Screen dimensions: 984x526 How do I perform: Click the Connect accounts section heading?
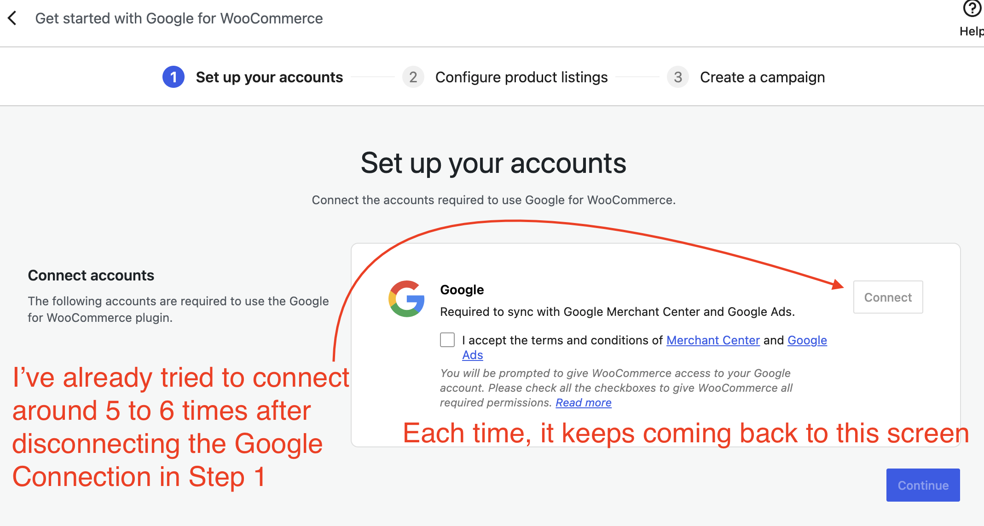point(91,275)
